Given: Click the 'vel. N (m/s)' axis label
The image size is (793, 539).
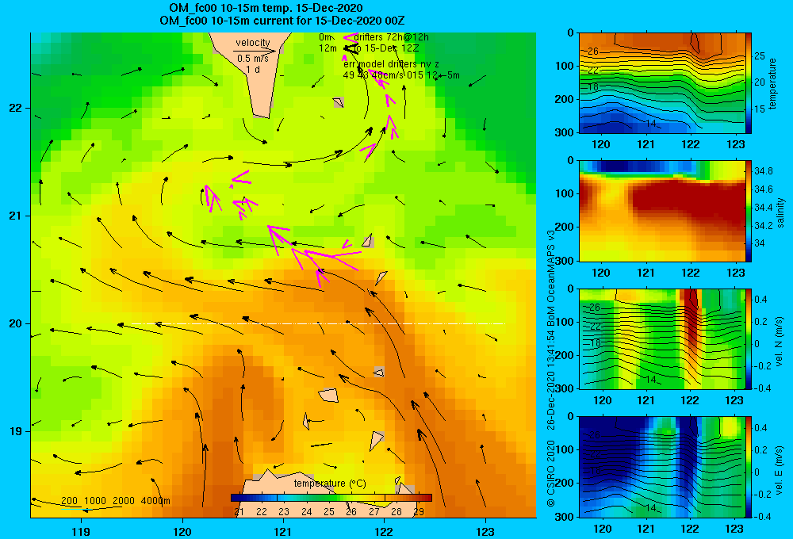Looking at the screenshot, I should point(780,342).
